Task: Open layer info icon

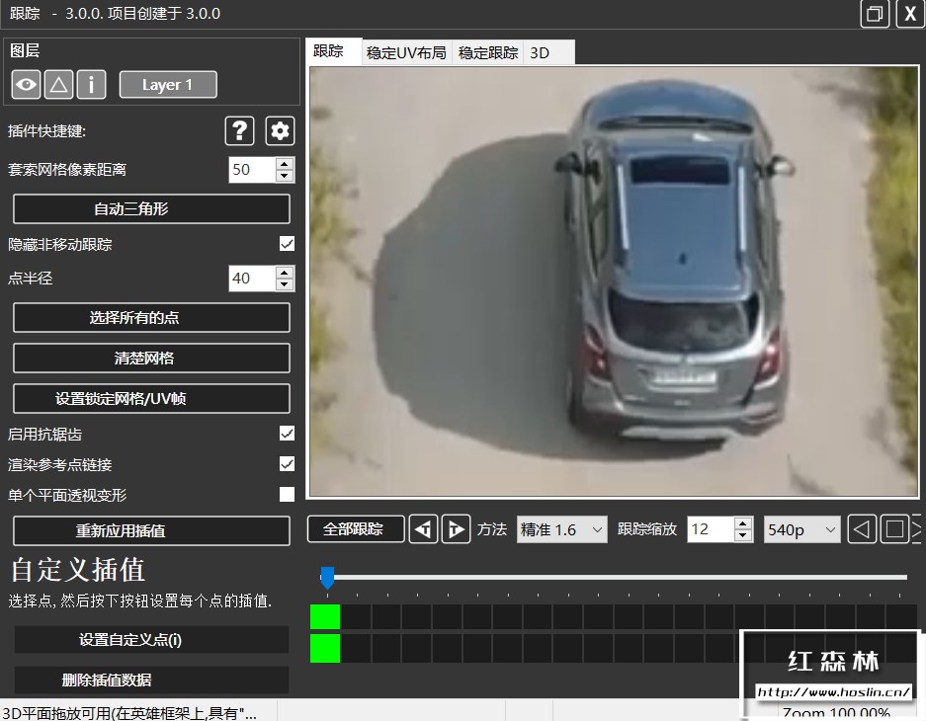Action: [91, 84]
